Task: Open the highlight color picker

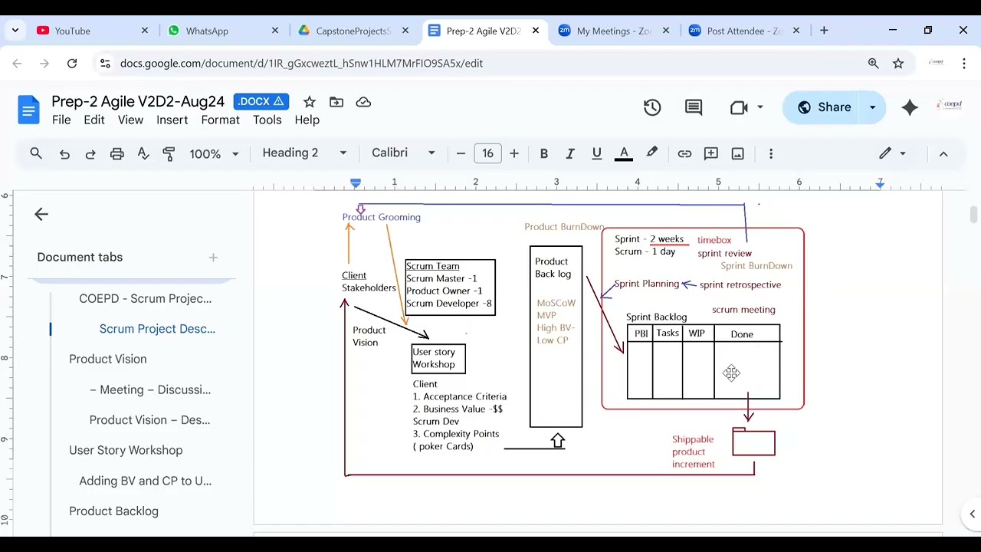Action: (x=651, y=154)
